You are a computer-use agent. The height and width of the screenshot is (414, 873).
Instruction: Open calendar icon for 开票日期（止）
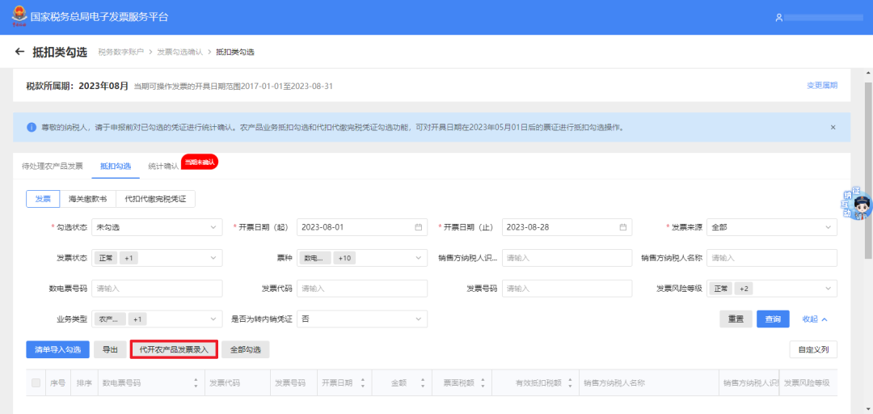(x=623, y=227)
